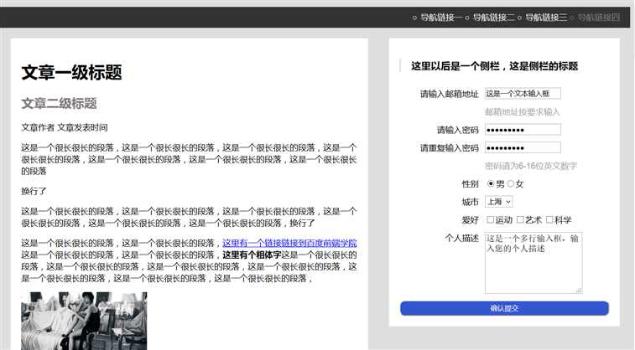The width and height of the screenshot is (635, 350).
Task: Click the hint 密码请为6-16位英文数字
Action: (530, 166)
